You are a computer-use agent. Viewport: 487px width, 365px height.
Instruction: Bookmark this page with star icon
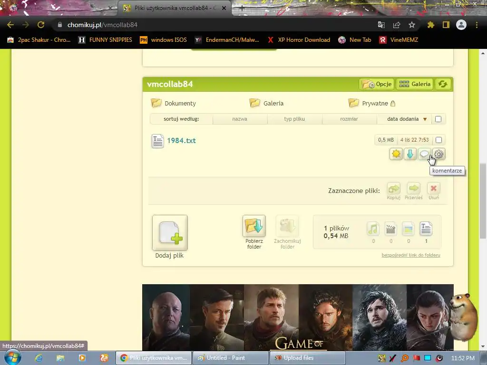[x=412, y=25]
